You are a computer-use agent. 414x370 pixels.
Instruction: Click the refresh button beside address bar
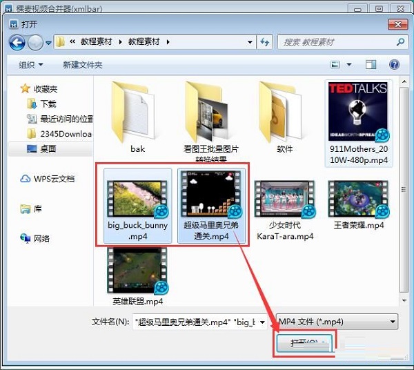(265, 42)
